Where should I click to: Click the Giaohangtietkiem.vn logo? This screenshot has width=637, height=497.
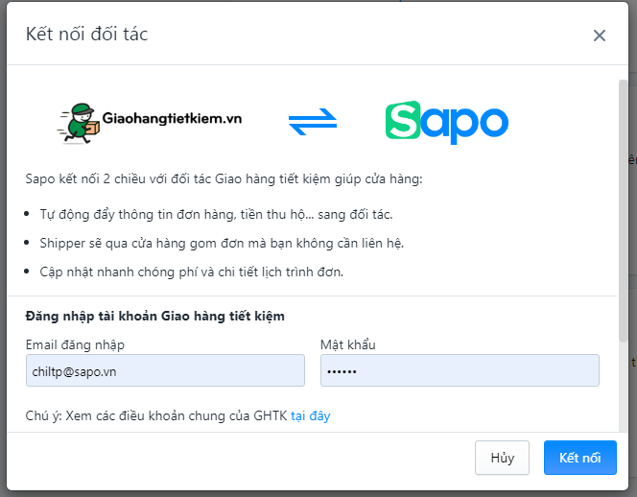[150, 123]
